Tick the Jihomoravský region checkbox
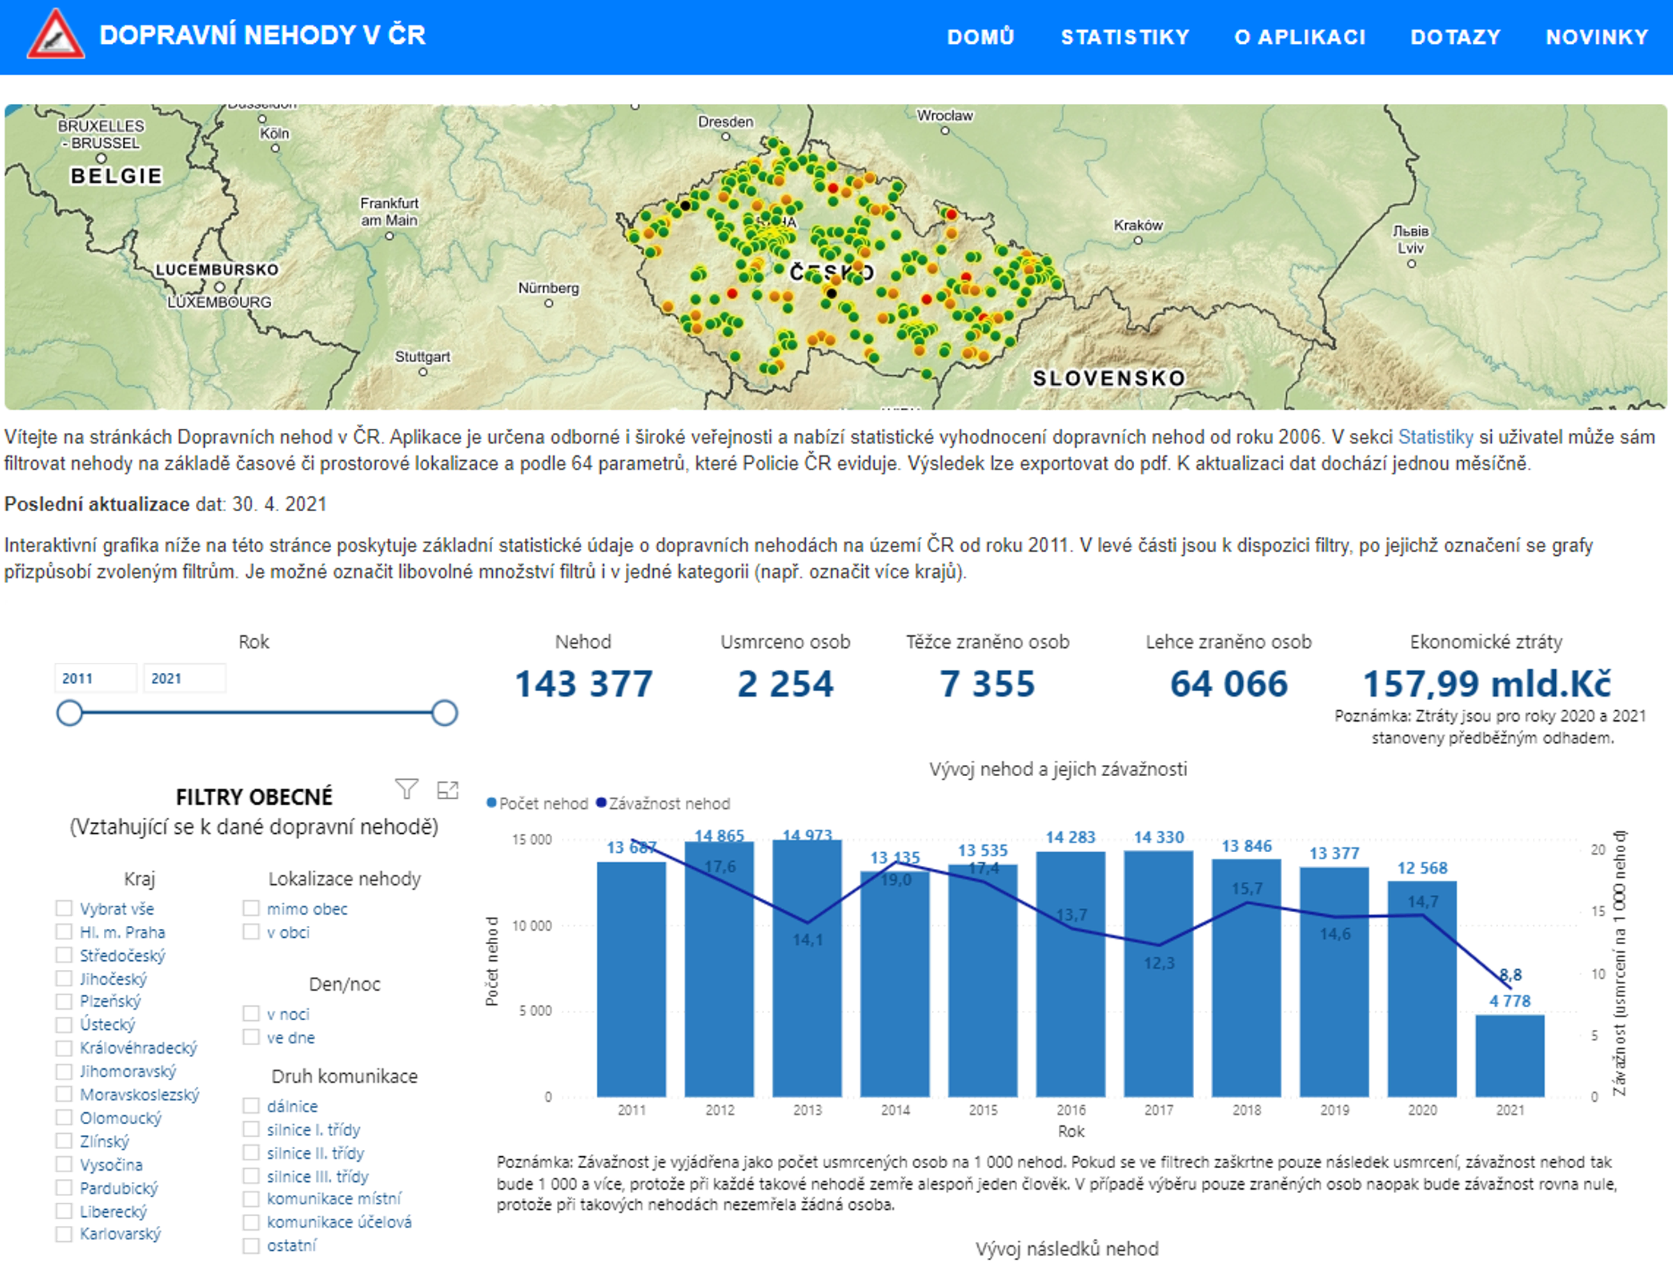The image size is (1673, 1267). (64, 1072)
